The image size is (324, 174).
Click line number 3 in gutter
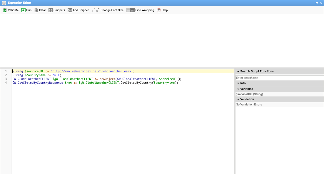tap(6, 79)
